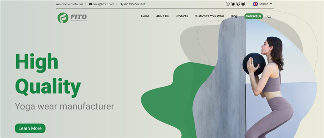The height and width of the screenshot is (138, 324).
Task: Click the search magnifier icon
Action: point(269,16)
